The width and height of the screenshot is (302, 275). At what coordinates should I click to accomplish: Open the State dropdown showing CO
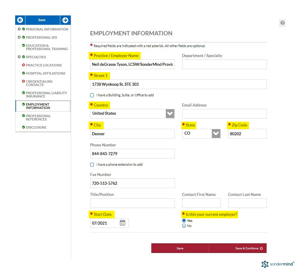(201, 133)
